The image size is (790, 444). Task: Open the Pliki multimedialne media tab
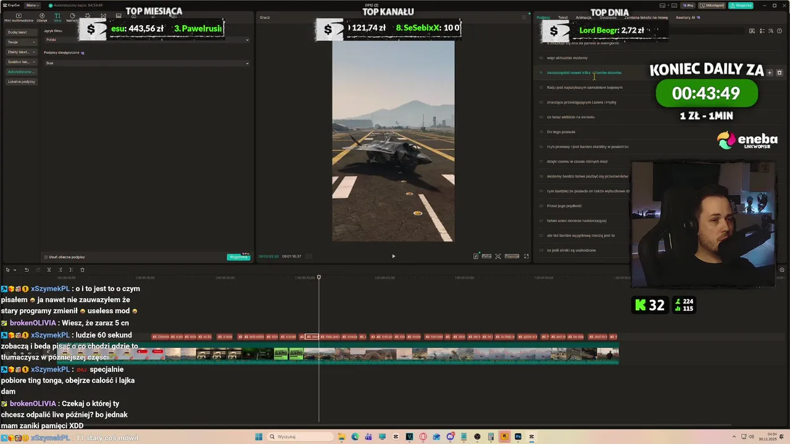tap(19, 17)
